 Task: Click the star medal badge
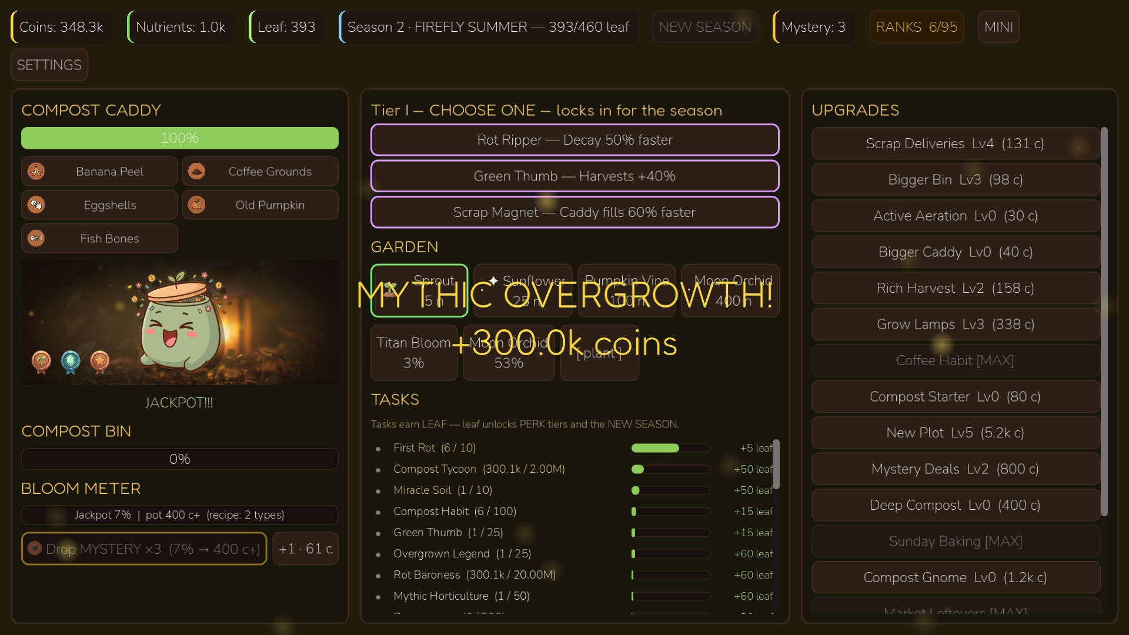coord(100,362)
